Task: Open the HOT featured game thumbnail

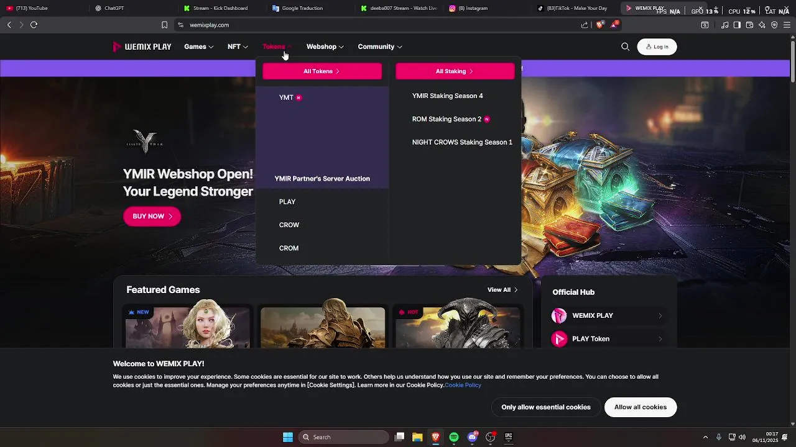Action: click(458, 326)
